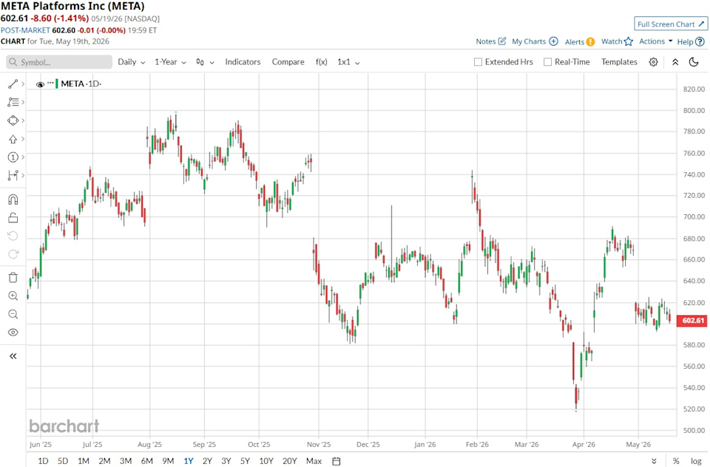Toggle percent scale on price axis
The height and width of the screenshot is (467, 710).
[x=675, y=461]
